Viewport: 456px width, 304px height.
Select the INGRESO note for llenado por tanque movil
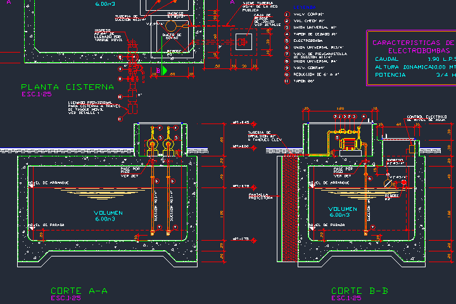pyautogui.click(x=108, y=35)
